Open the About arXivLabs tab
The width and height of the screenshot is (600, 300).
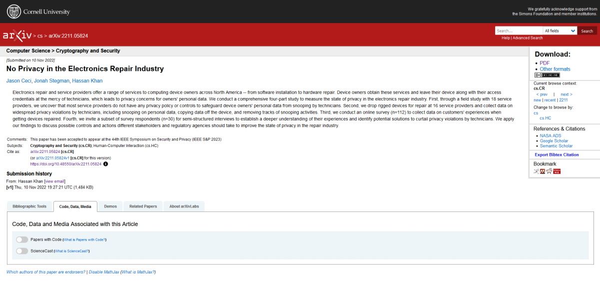coord(184,206)
